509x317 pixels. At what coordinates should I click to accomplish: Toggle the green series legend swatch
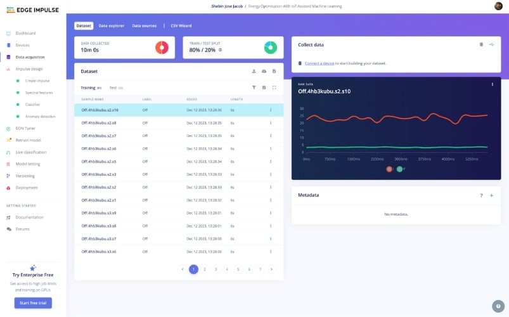(399, 169)
